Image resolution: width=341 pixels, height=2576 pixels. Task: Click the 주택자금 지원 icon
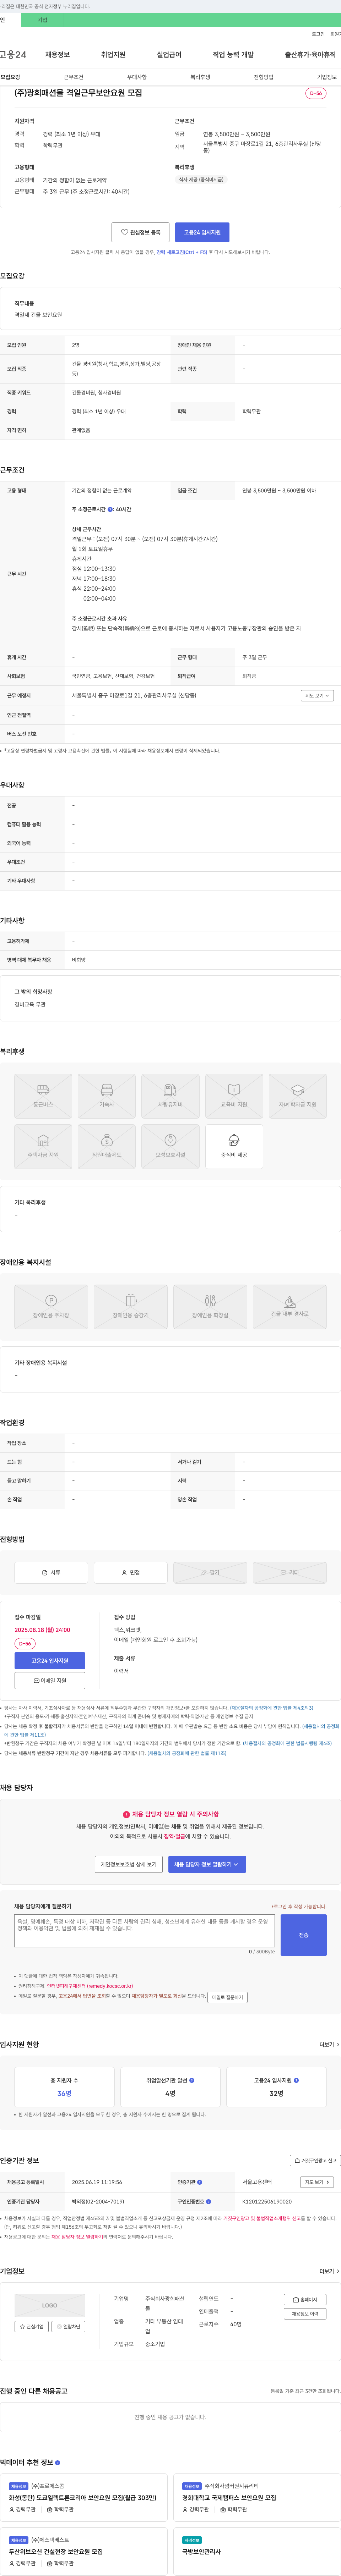[43, 1147]
